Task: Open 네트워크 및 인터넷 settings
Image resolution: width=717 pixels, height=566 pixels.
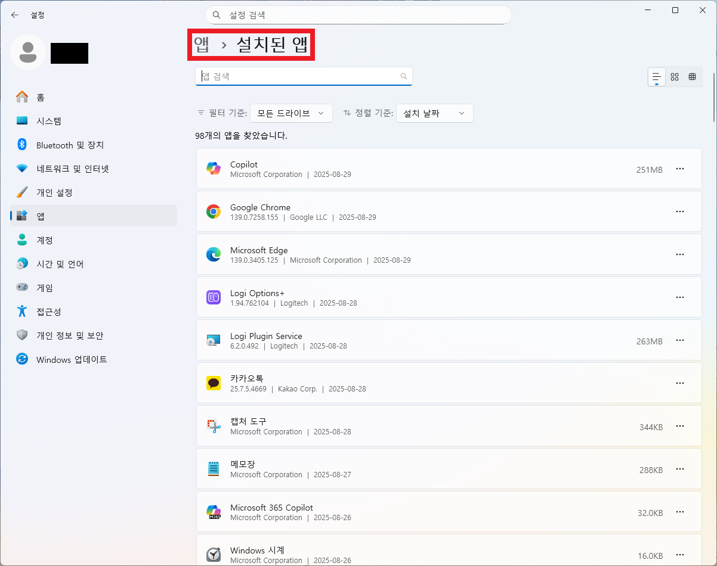Action: click(94, 169)
